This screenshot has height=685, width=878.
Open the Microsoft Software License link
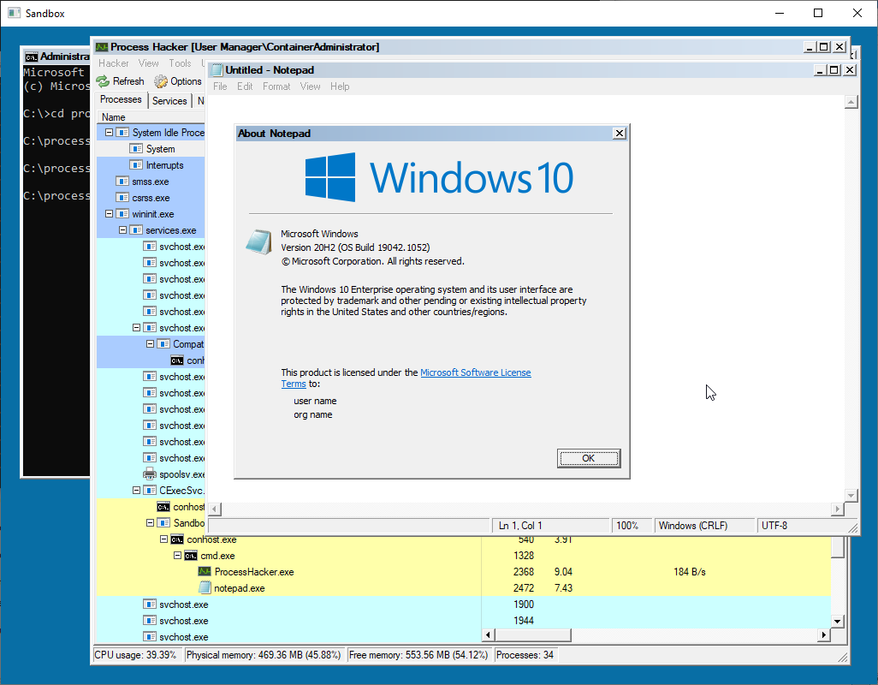(x=476, y=372)
